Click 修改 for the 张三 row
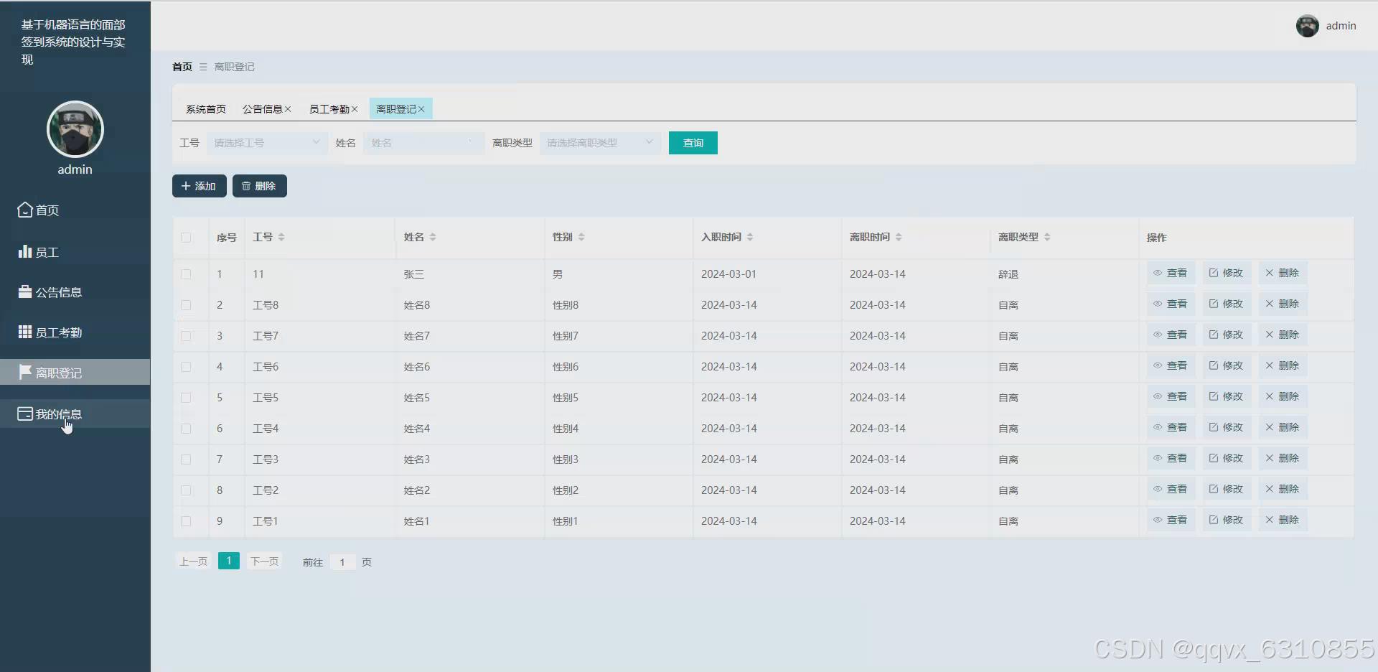Viewport: 1378px width, 672px height. 1227,273
